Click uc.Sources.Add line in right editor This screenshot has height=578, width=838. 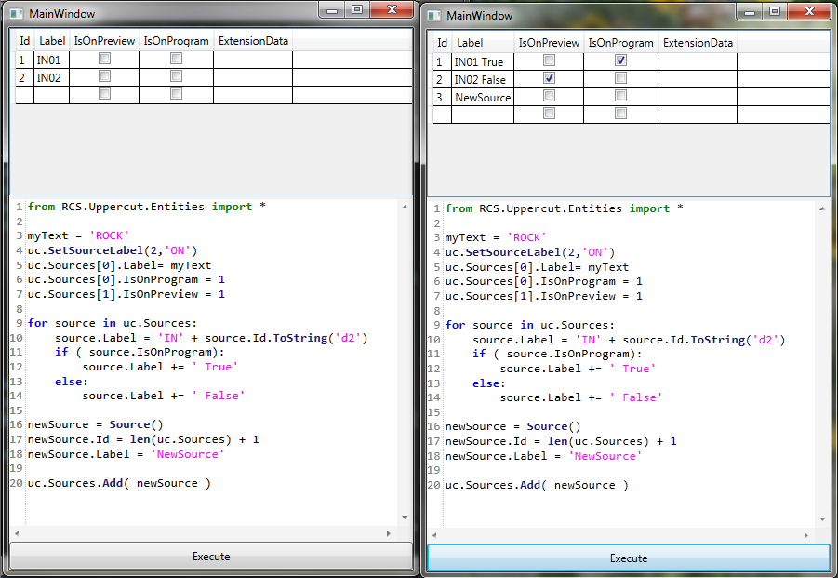pyautogui.click(x=537, y=485)
